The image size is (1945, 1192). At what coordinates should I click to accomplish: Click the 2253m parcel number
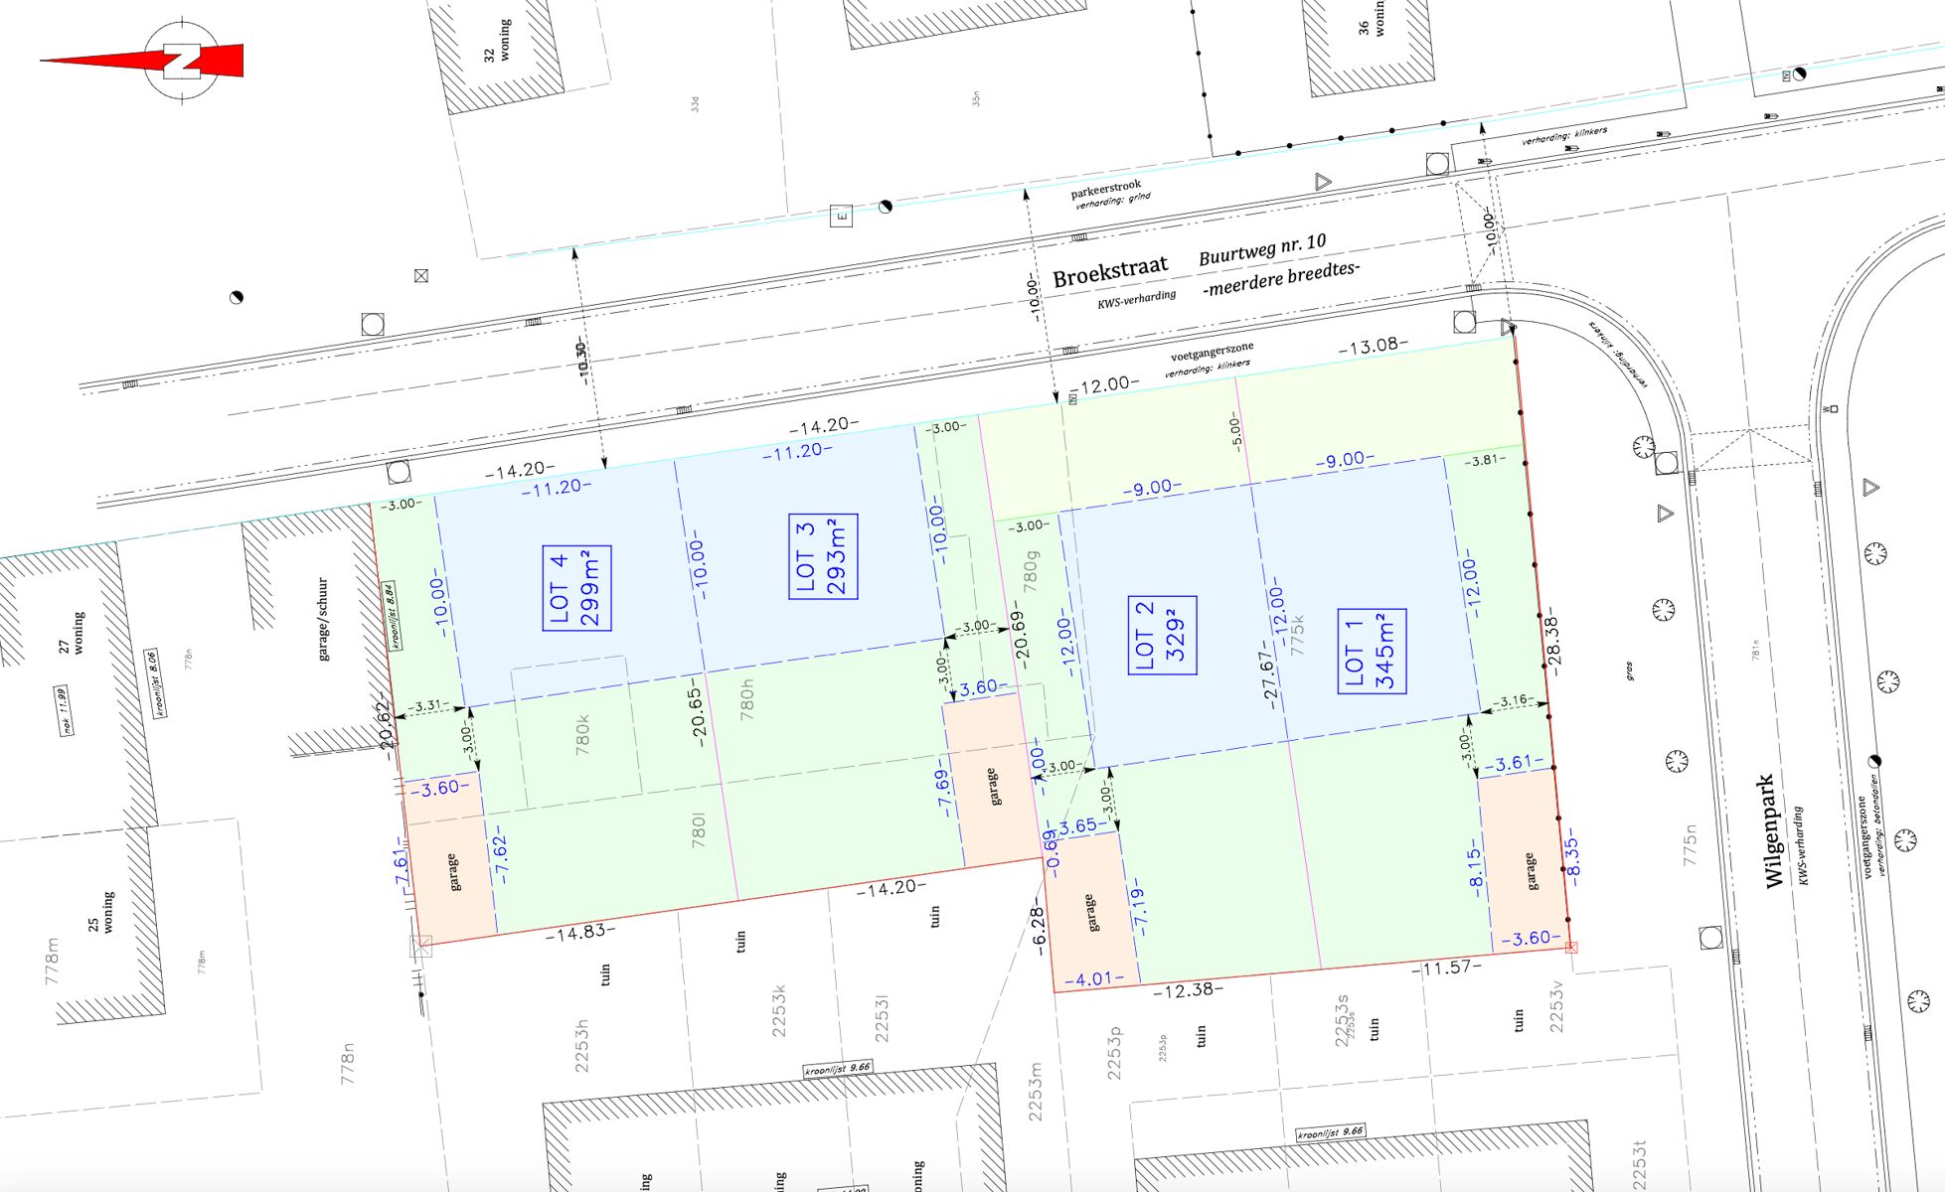pyautogui.click(x=1035, y=1091)
